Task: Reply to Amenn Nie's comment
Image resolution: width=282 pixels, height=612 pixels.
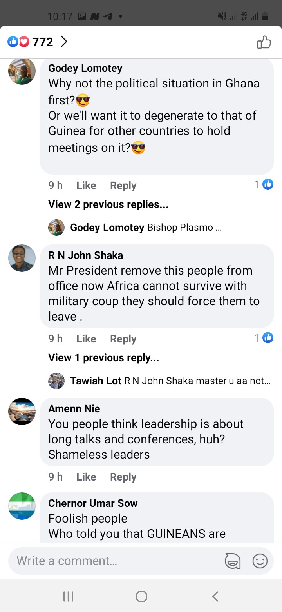Action: coord(123,477)
